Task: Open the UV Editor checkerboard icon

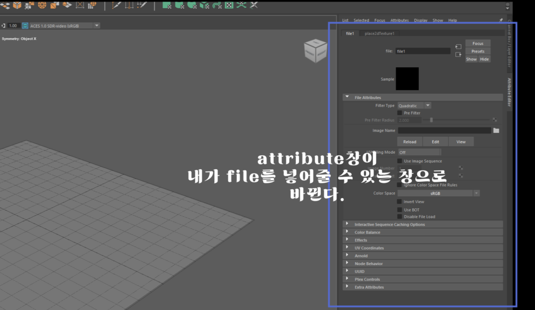Action: click(x=229, y=5)
